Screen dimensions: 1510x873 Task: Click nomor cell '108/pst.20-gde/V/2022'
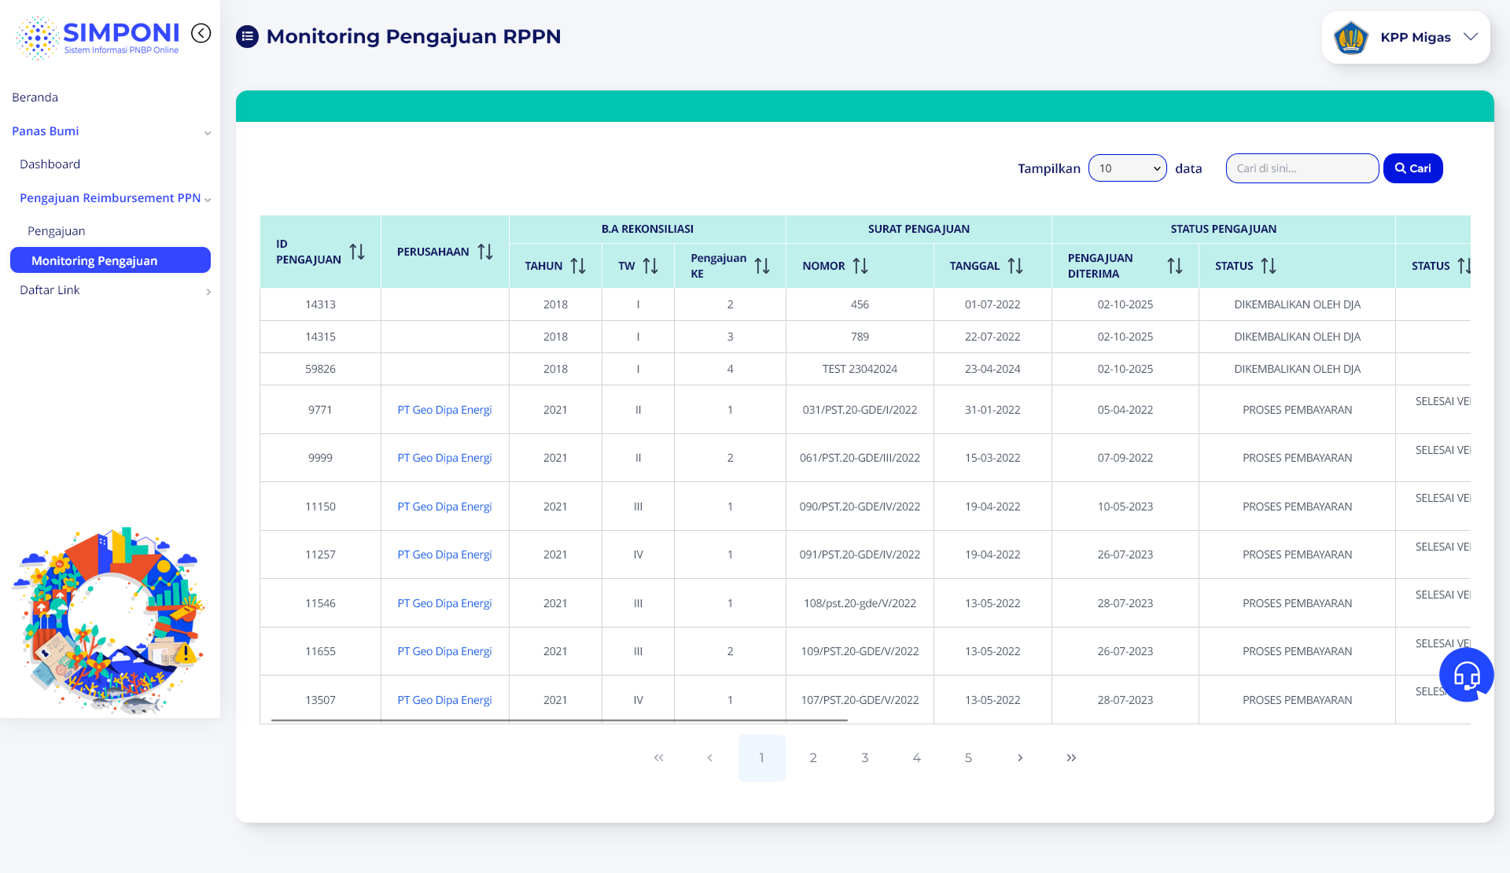pos(860,603)
